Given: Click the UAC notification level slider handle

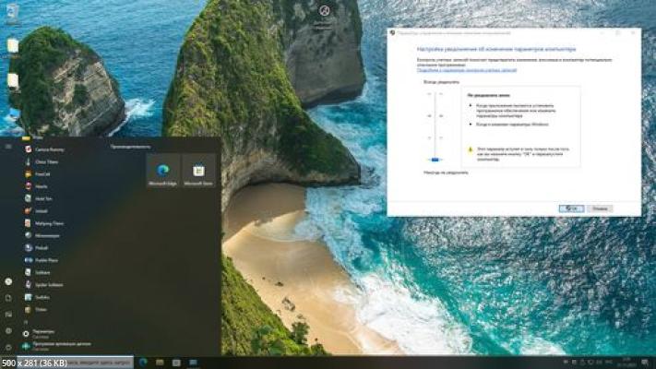Looking at the screenshot, I should coord(435,159).
